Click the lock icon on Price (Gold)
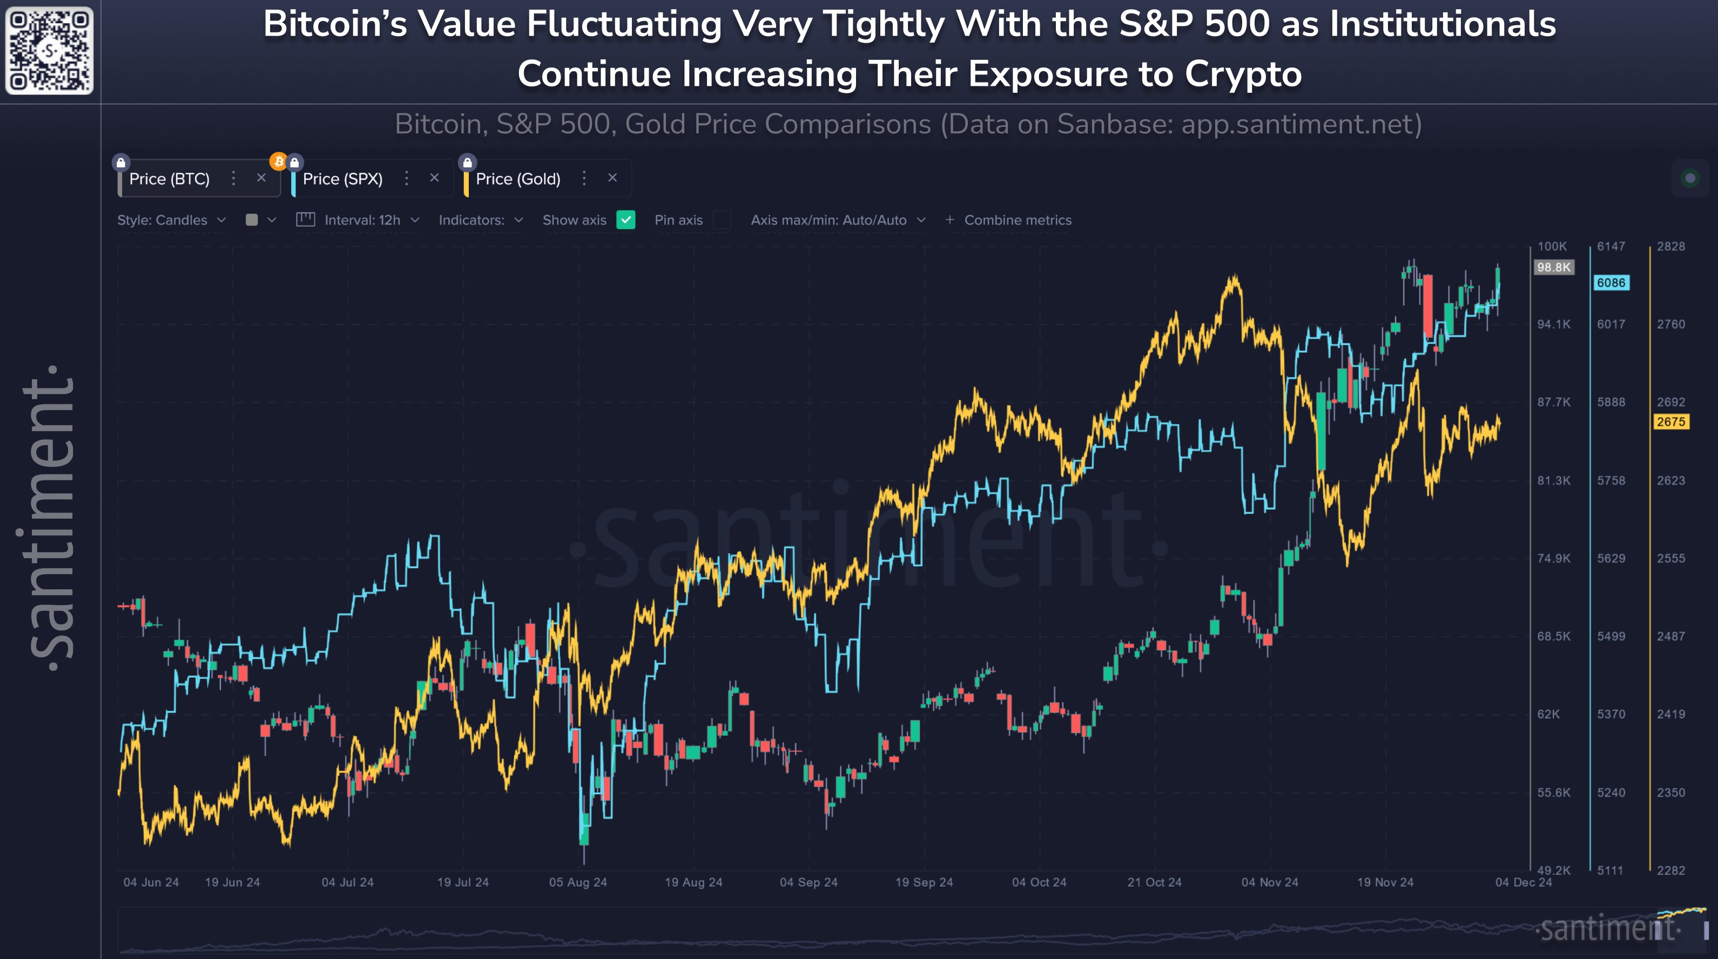 [468, 162]
